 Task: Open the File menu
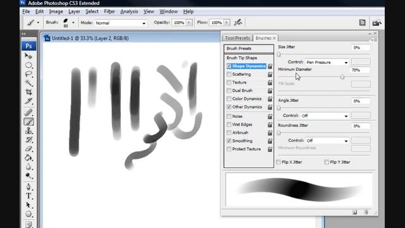click(x=26, y=11)
